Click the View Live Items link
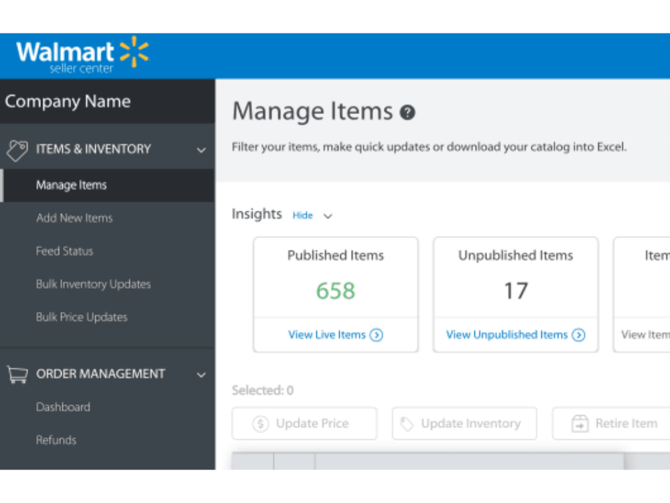The height and width of the screenshot is (503, 670). pyautogui.click(x=330, y=335)
